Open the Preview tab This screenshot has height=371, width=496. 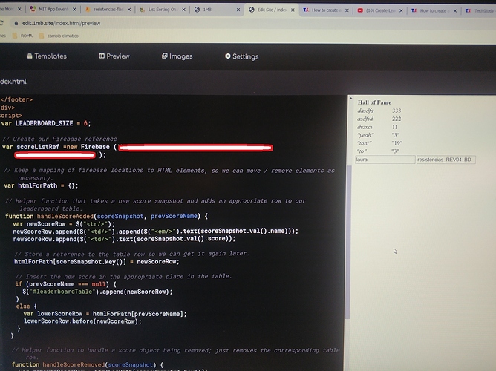(x=114, y=56)
